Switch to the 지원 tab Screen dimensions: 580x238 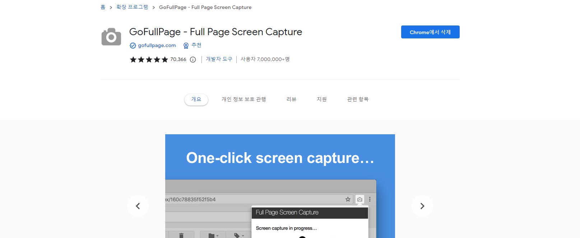tap(322, 99)
